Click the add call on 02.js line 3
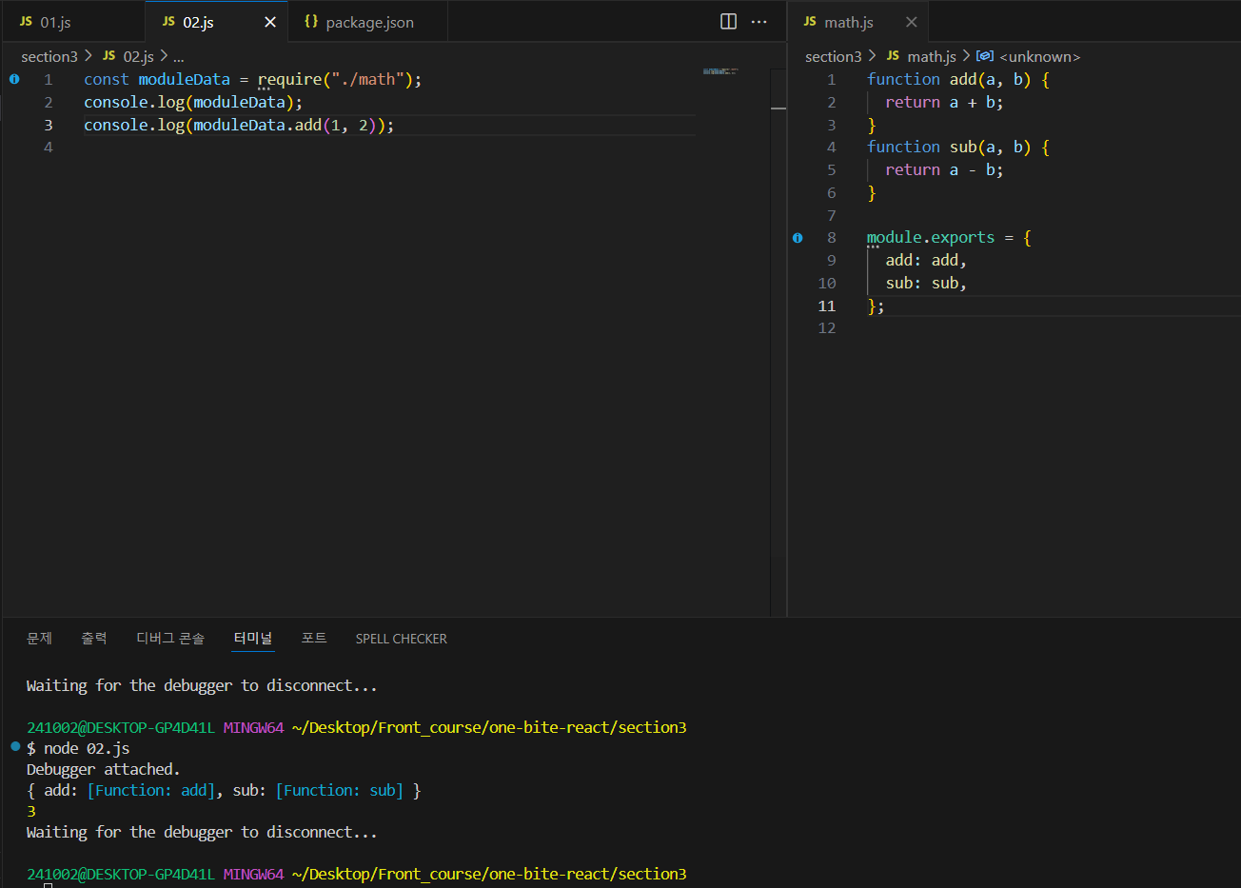 307,125
